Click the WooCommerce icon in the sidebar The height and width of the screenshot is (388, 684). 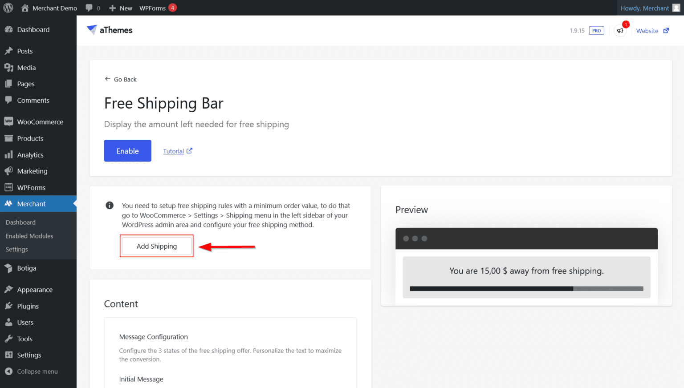tap(8, 121)
